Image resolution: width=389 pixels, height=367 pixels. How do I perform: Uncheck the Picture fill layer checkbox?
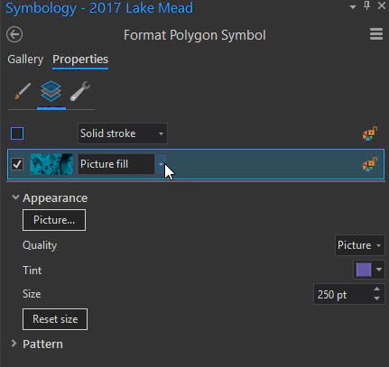17,164
